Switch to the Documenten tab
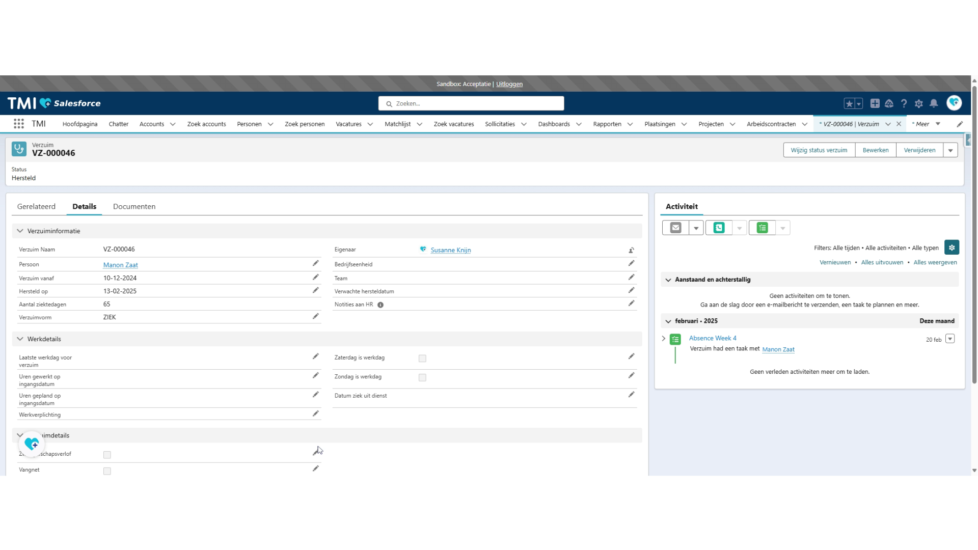Screen dimensions: 978x550 pos(134,206)
